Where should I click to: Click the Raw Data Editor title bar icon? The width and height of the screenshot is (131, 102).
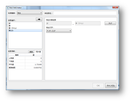point(8,8)
